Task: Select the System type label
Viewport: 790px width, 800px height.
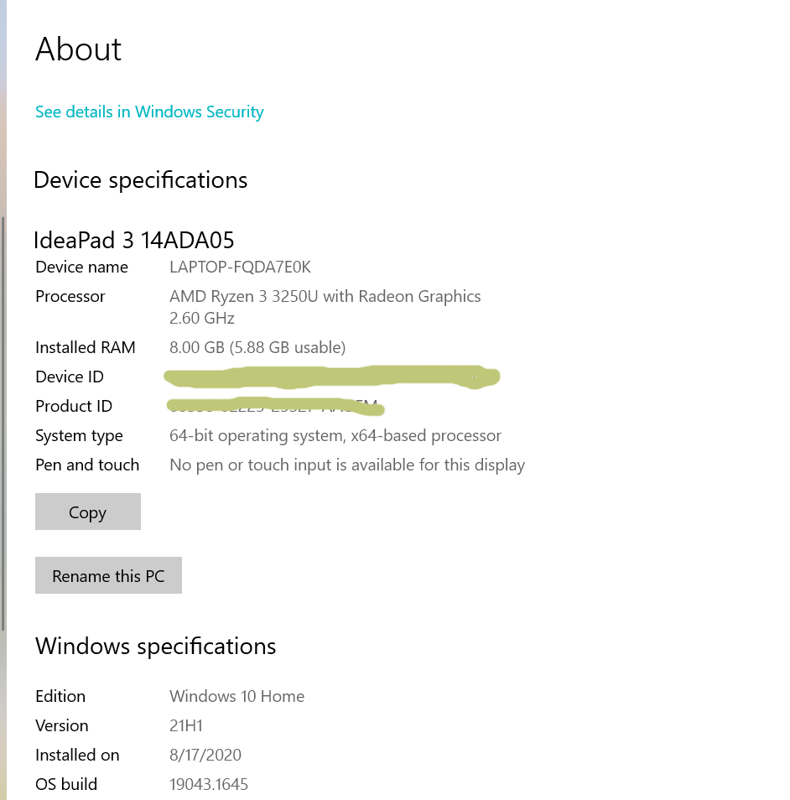Action: point(79,436)
